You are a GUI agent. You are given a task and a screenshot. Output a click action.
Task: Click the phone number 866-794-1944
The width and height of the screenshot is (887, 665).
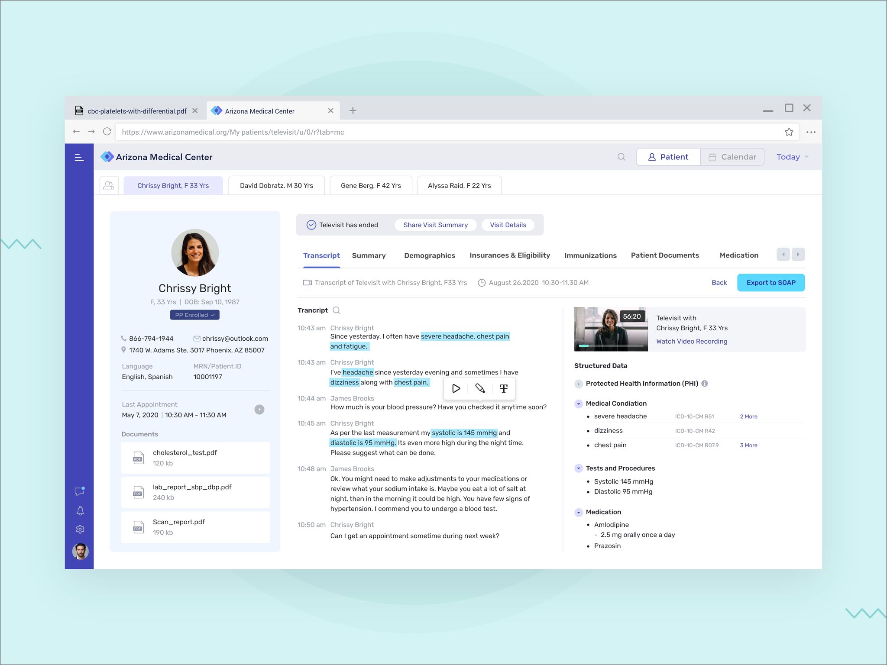point(151,339)
